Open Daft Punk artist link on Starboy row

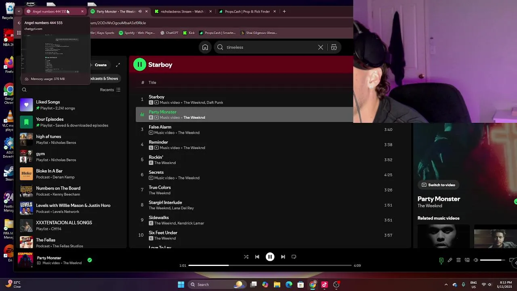tap(215, 103)
